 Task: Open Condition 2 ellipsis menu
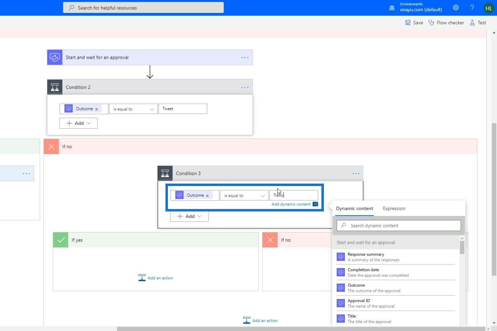[x=245, y=87]
